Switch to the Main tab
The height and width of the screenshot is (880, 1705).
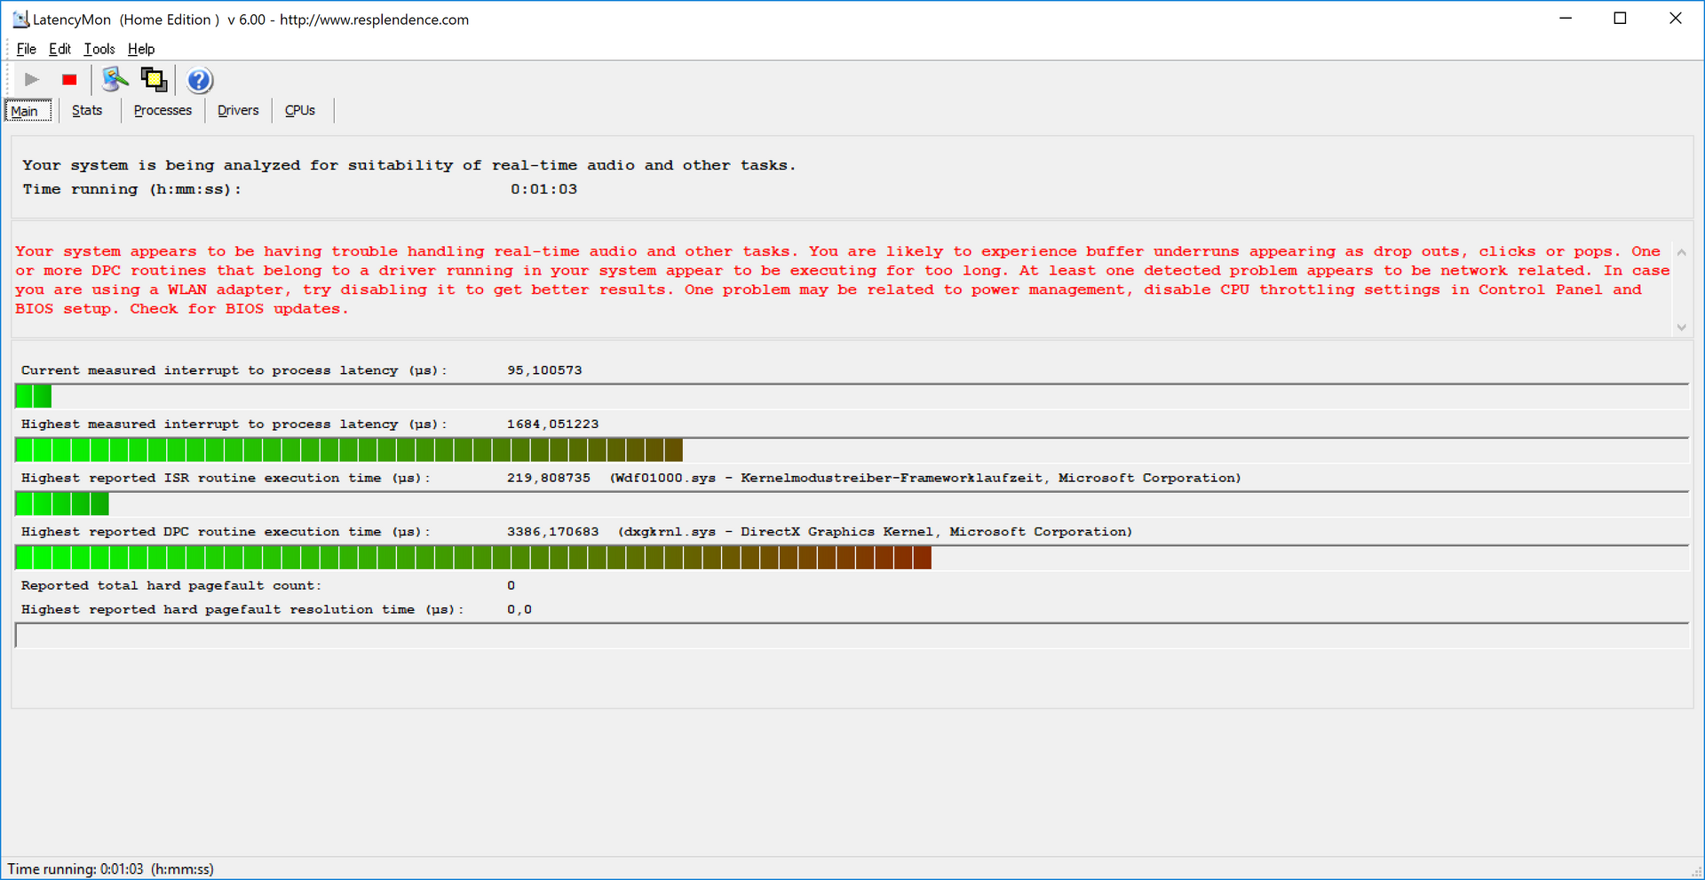click(x=28, y=111)
